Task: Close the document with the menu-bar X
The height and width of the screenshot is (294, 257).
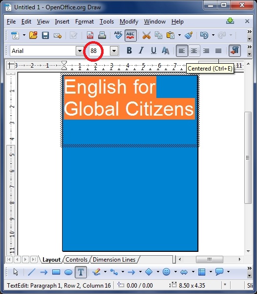Action: click(247, 21)
